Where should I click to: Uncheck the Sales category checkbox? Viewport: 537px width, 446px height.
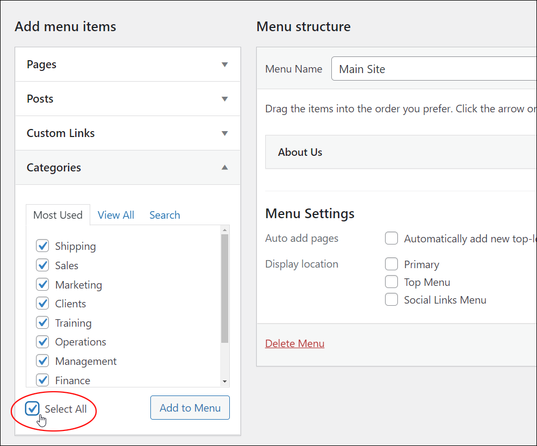42,265
